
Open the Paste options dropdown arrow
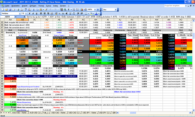point(43,10)
